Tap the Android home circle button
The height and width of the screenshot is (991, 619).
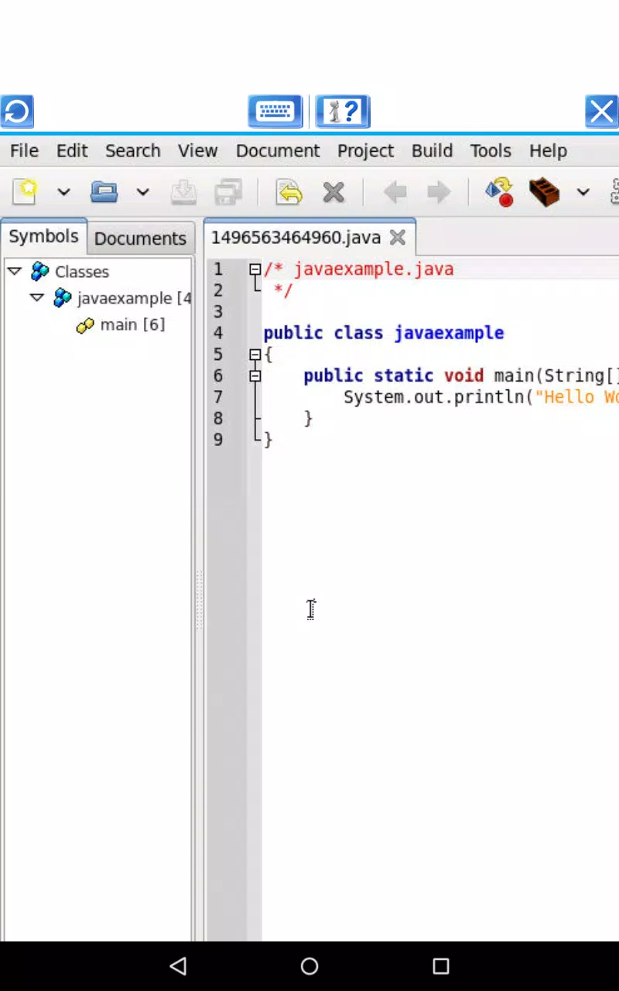(x=309, y=965)
